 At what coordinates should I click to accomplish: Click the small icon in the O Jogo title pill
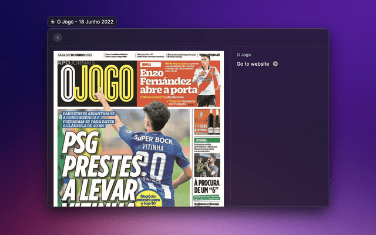(53, 22)
